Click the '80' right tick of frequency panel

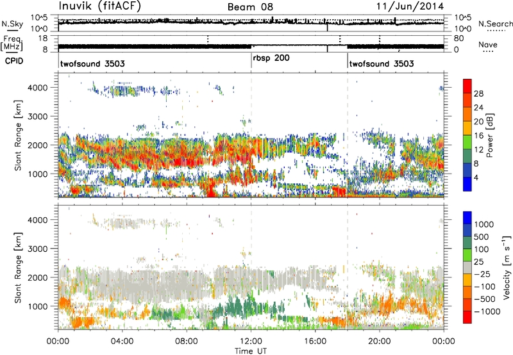[458, 38]
